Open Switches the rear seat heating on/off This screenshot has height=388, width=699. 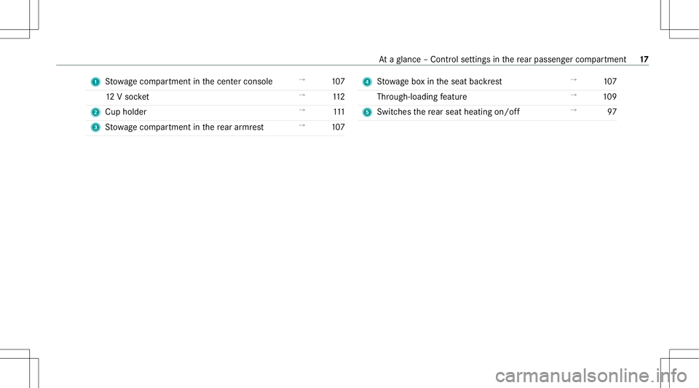point(448,112)
